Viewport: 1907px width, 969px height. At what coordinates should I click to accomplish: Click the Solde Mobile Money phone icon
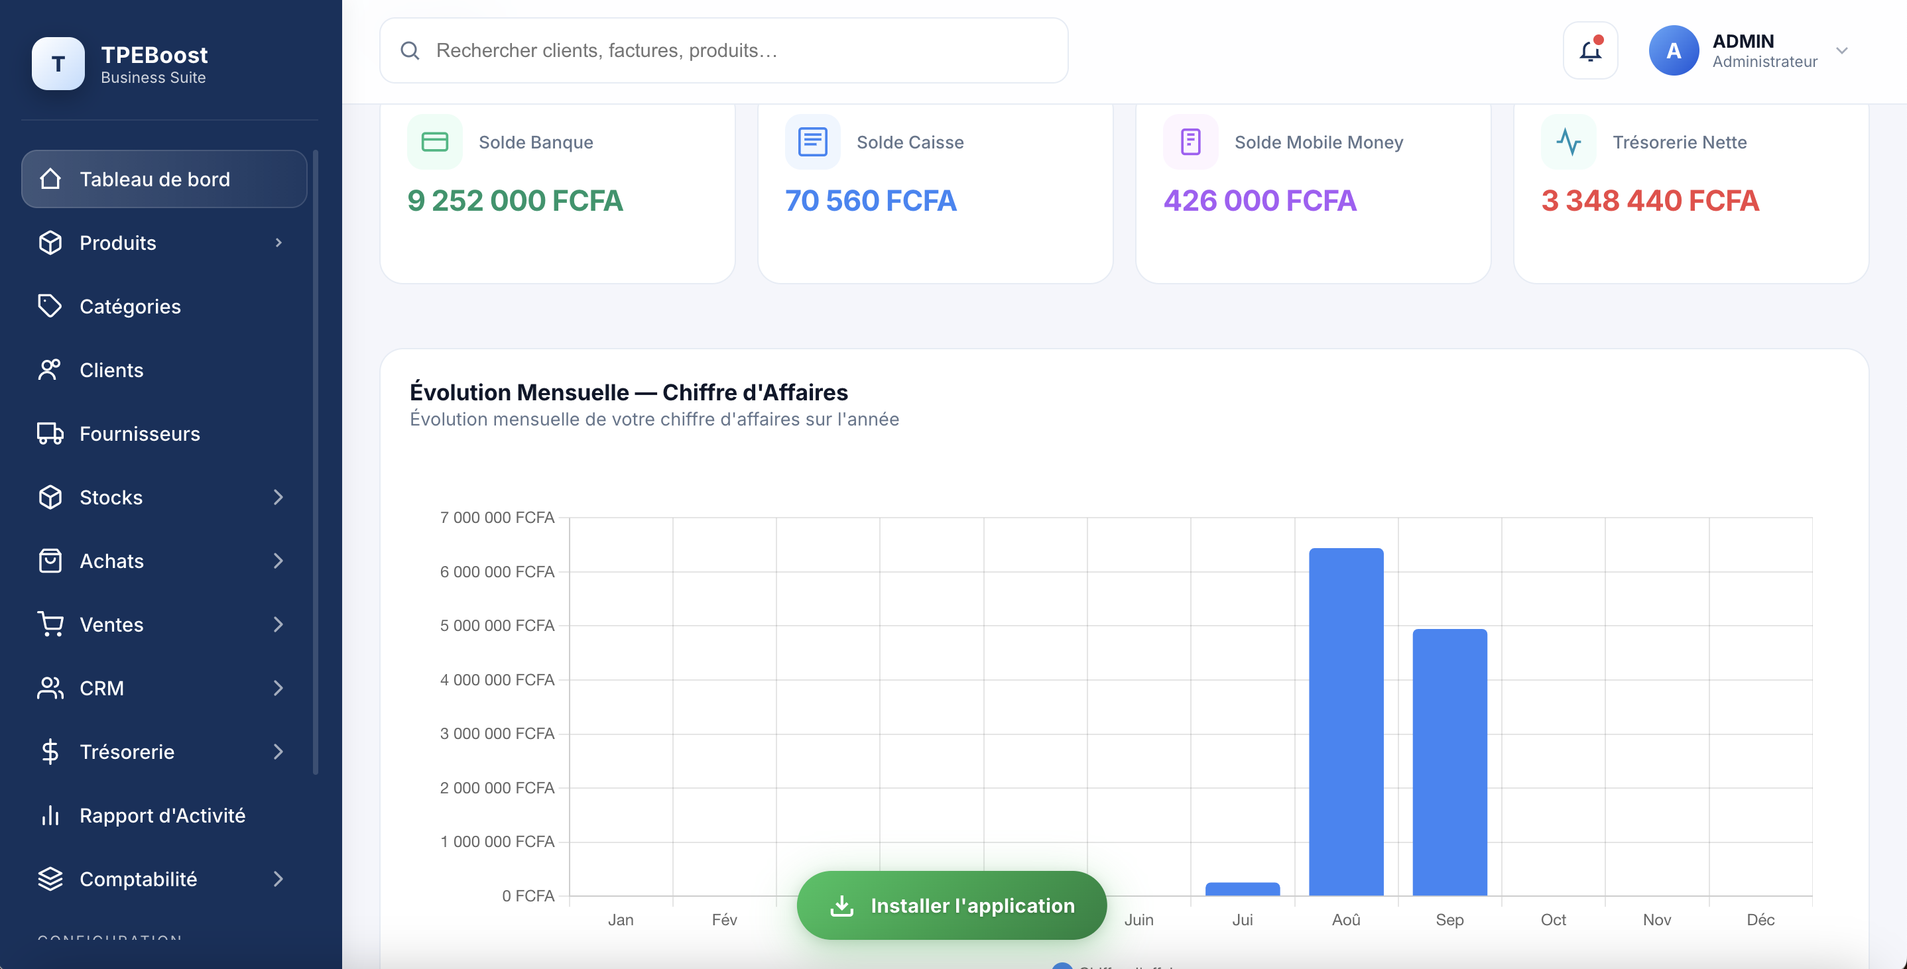(1190, 141)
